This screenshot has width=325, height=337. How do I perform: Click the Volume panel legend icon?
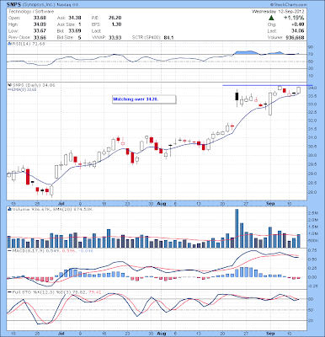(x=9, y=209)
